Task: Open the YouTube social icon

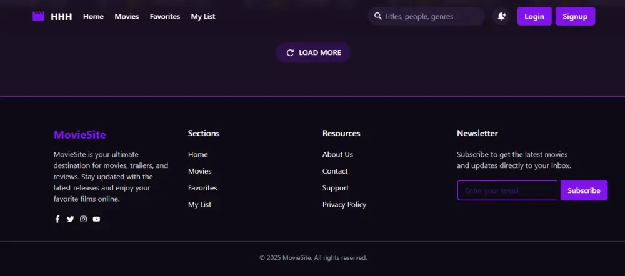Action: coord(96,219)
